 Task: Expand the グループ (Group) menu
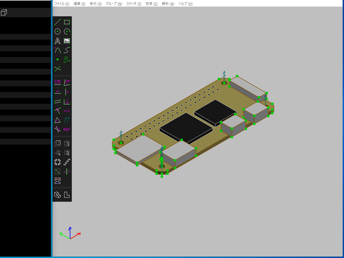tap(113, 3)
